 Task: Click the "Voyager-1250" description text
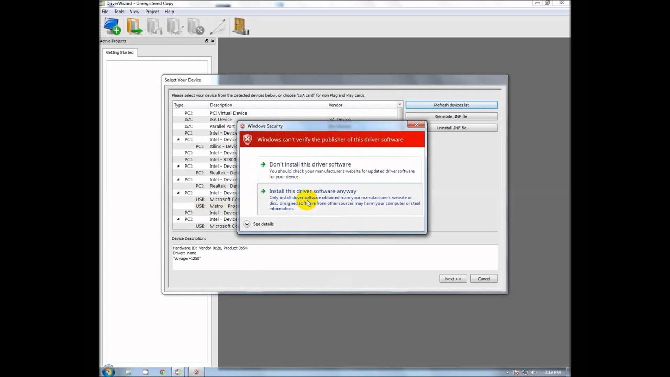[x=187, y=259]
